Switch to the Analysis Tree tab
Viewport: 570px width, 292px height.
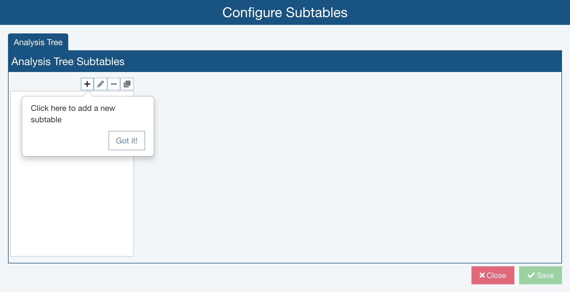(x=38, y=42)
